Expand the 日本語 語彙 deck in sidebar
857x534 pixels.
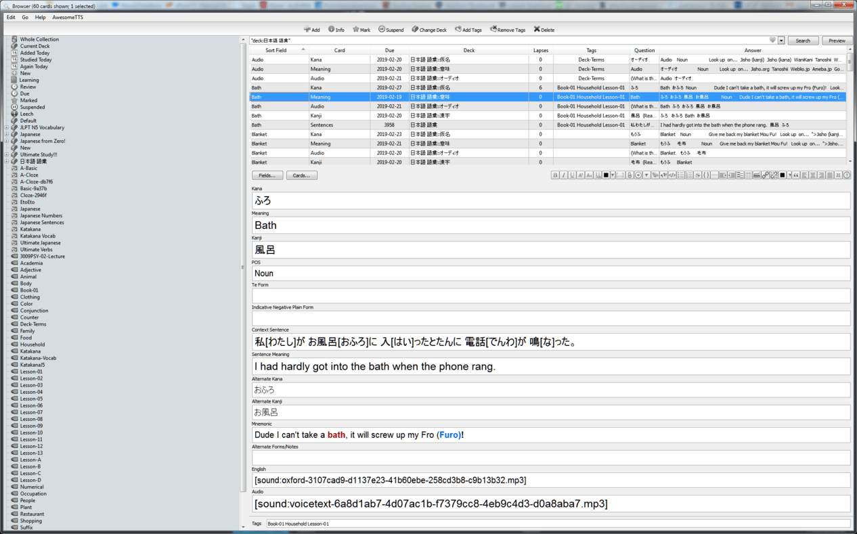[x=7, y=161]
